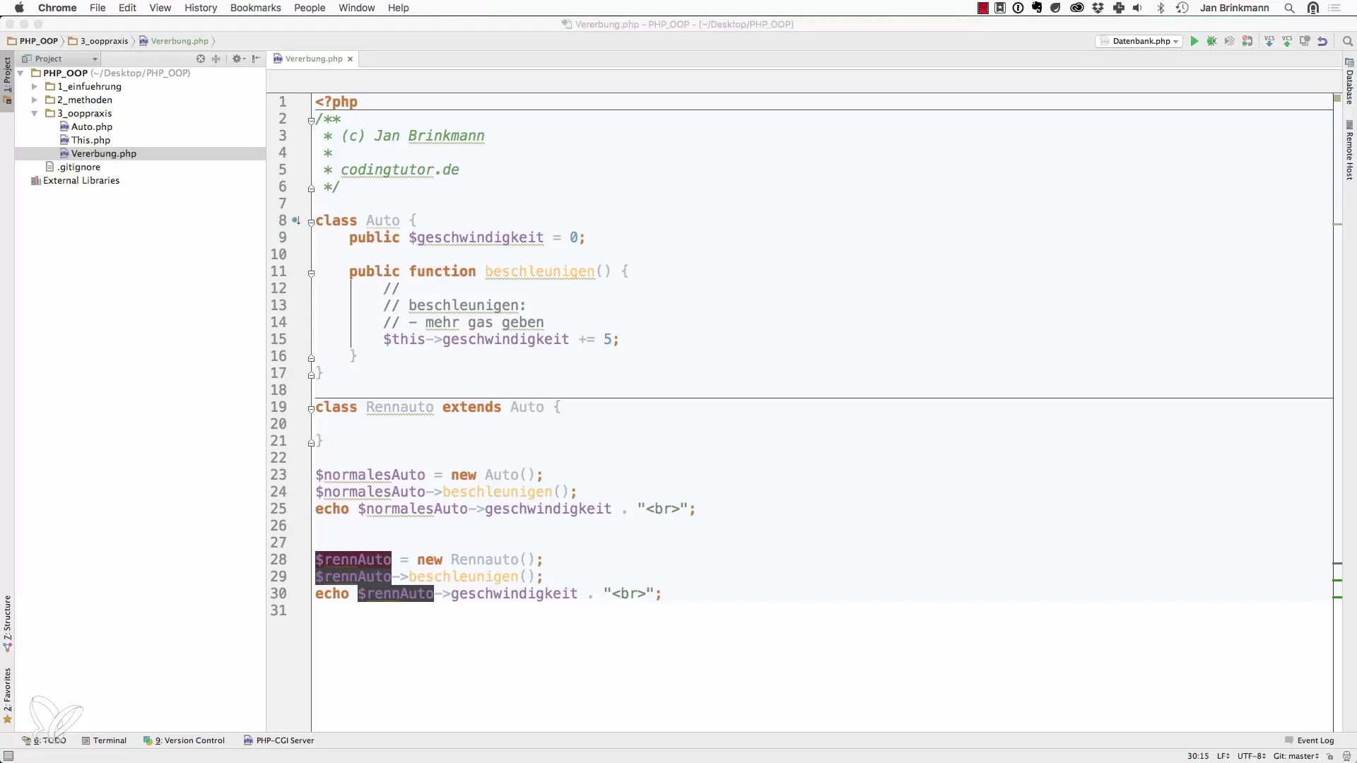Run with coverage icon in toolbar
This screenshot has width=1357, height=763.
(1230, 41)
